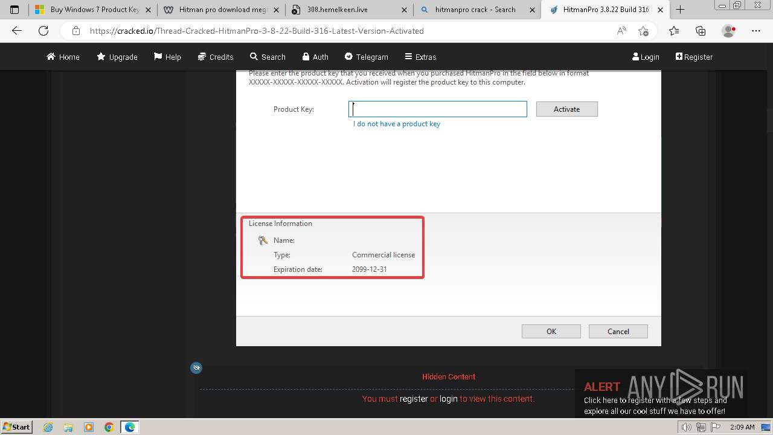Add this page to favorites
This screenshot has width=773, height=435.
tap(643, 31)
